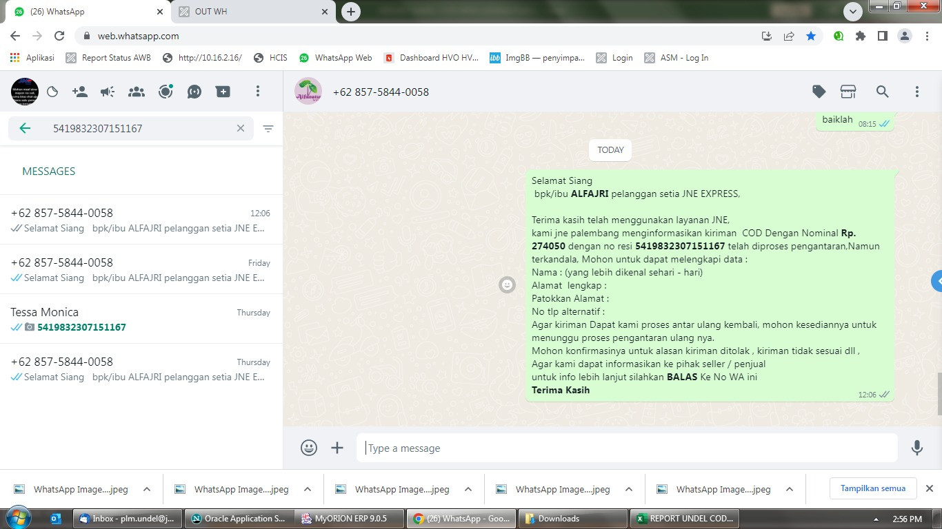Screen dimensions: 942x529
Task: Open the Communities group icon
Action: tap(137, 92)
